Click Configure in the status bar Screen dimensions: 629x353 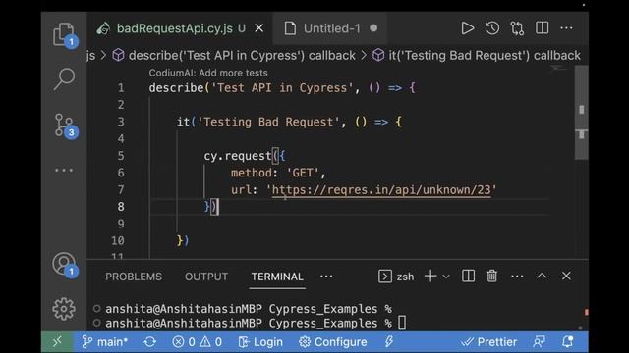point(332,342)
